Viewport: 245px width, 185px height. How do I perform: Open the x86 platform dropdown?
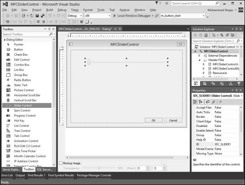point(109,16)
